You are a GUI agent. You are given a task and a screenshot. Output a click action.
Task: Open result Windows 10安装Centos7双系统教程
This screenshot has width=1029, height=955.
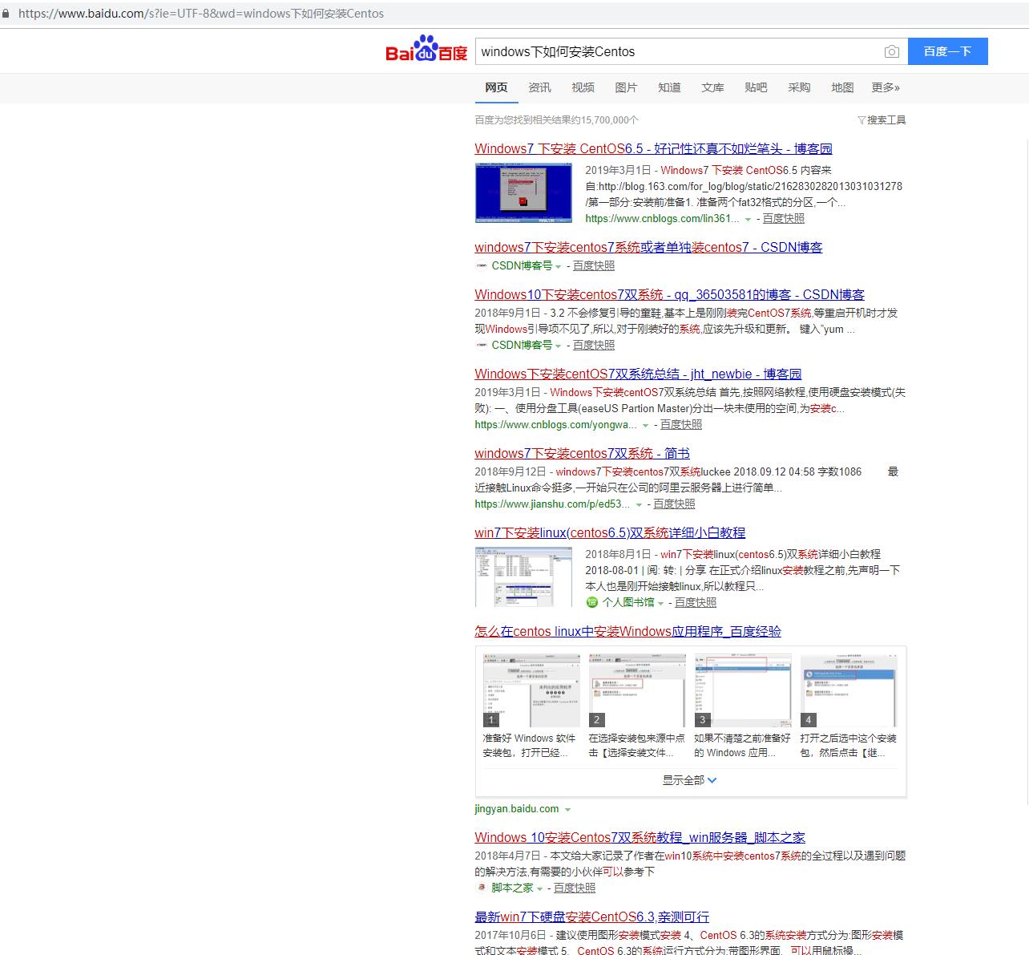(x=640, y=837)
